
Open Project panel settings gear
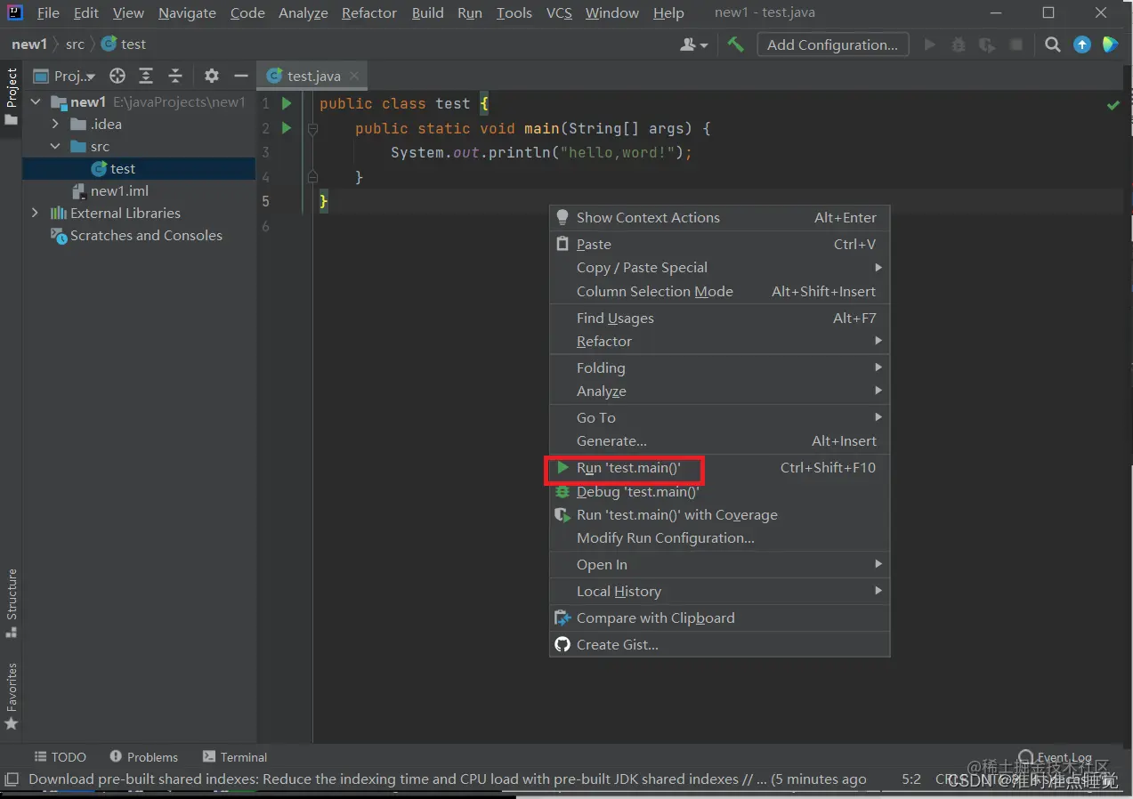click(x=211, y=76)
